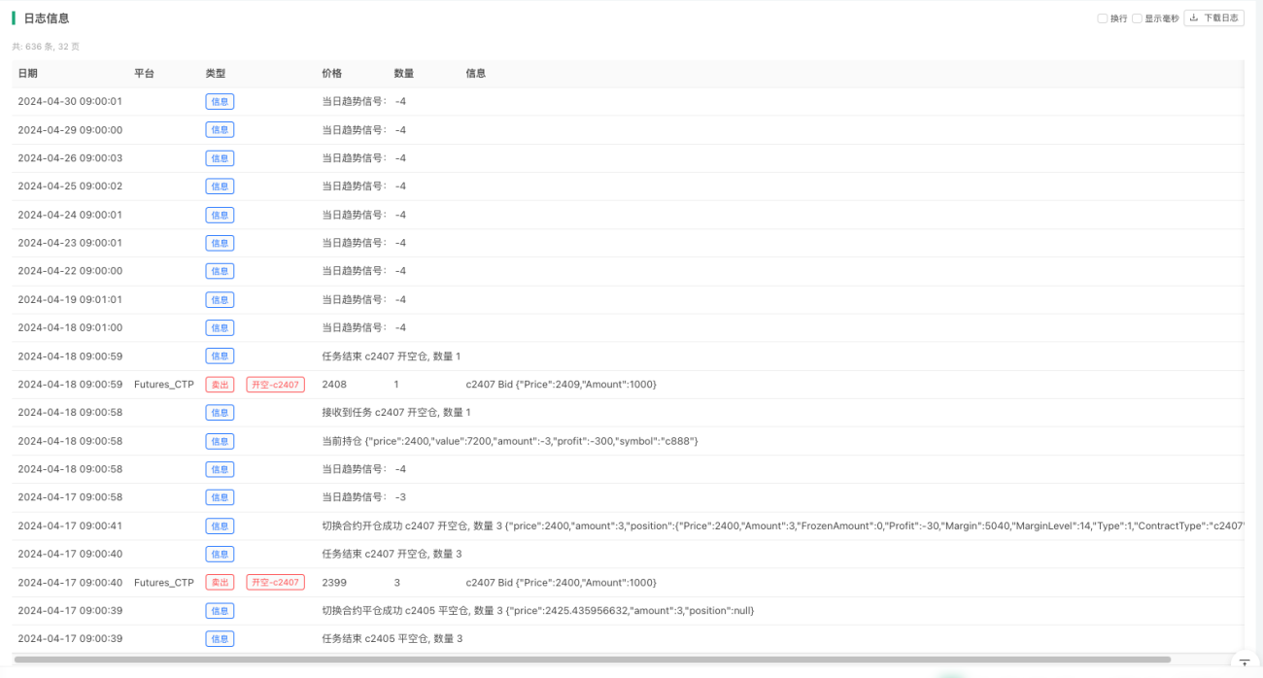Screen dimensions: 1263x678
Task: Click the 平台 column header
Action: click(144, 74)
